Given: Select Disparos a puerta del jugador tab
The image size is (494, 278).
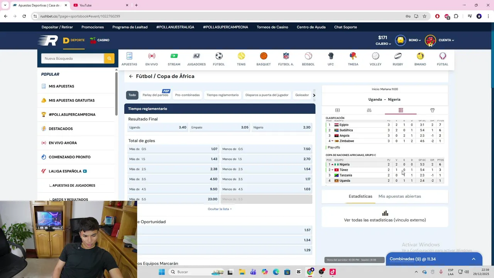Looking at the screenshot, I should (267, 95).
